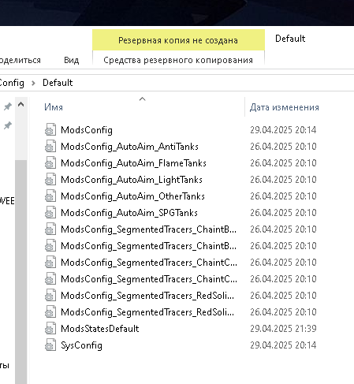Open the Вид ribbon tab
Screen dimensions: 354x384
click(71, 60)
